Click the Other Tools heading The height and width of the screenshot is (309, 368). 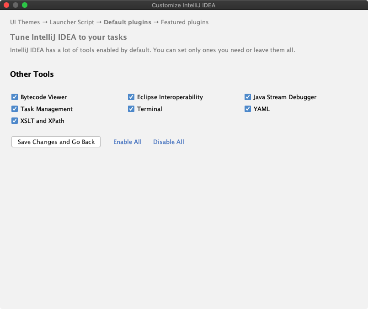coord(32,74)
